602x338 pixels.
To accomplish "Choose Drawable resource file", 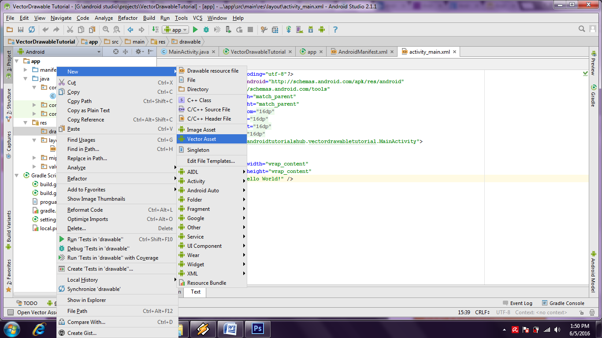I will click(212, 71).
